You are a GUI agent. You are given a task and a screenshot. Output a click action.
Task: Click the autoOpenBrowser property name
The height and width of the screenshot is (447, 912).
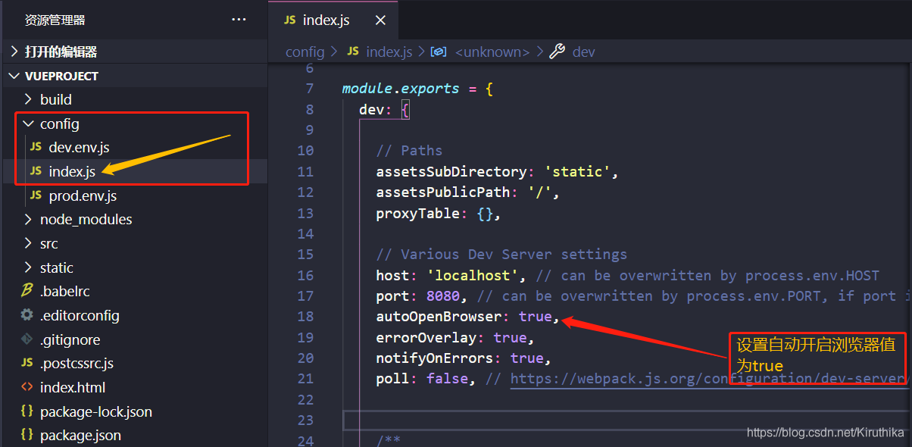pos(439,317)
